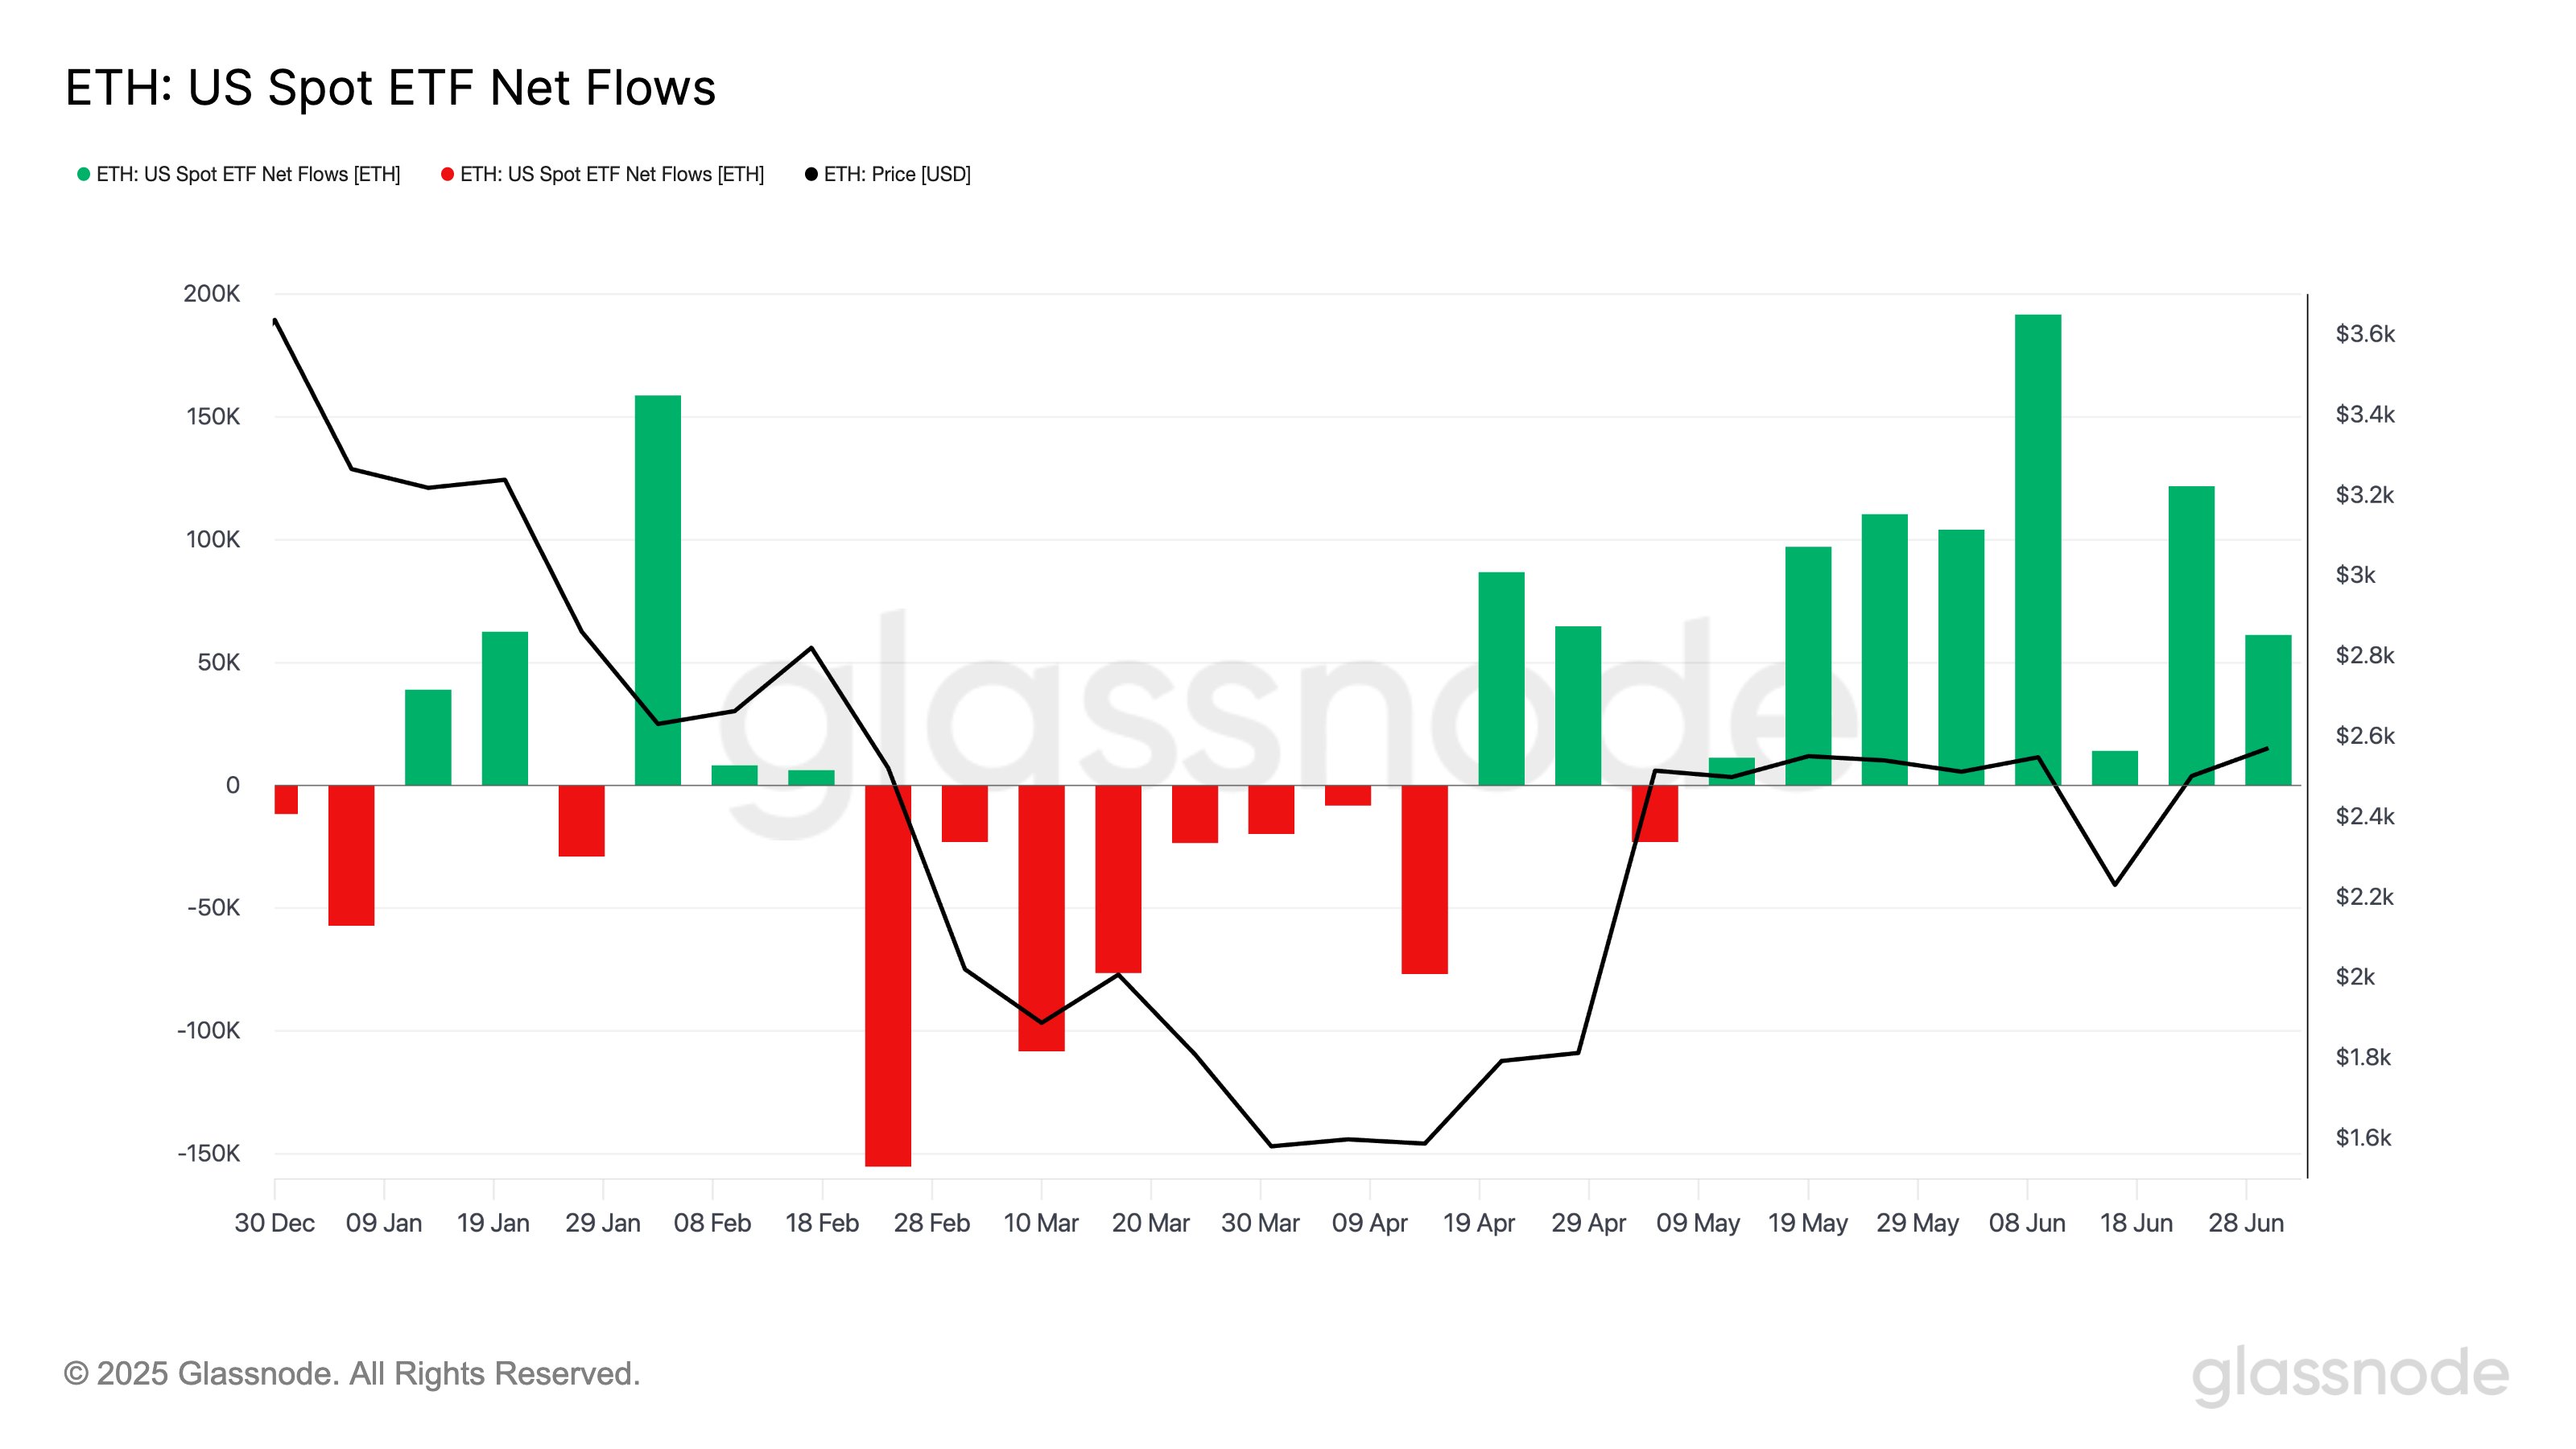The image size is (2576, 1449).
Task: Click the Glassnode copyright notice text
Action: [x=351, y=1374]
